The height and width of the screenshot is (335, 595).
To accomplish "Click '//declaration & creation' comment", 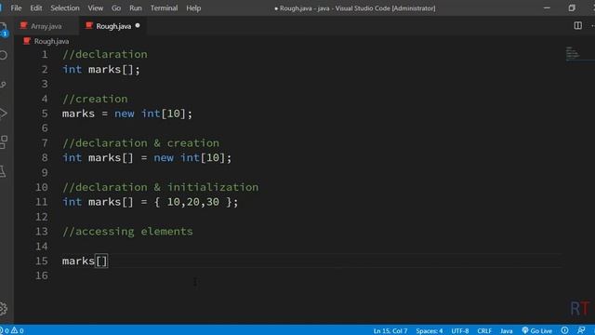I will pos(140,143).
